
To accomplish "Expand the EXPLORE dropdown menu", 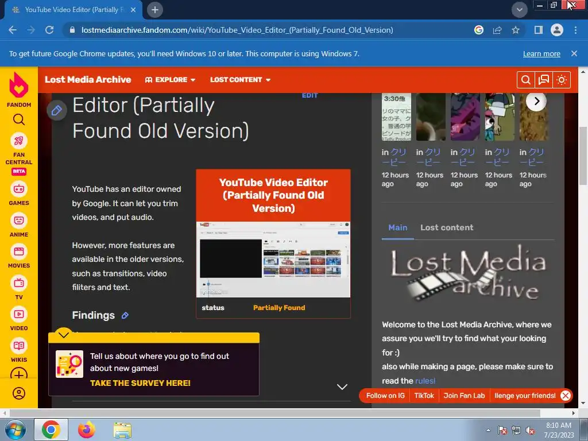I will (x=170, y=79).
